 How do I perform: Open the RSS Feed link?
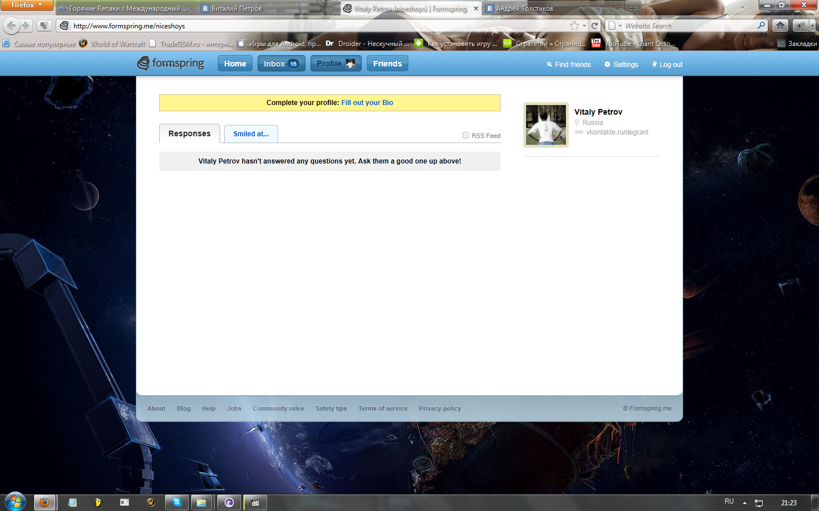pos(481,136)
